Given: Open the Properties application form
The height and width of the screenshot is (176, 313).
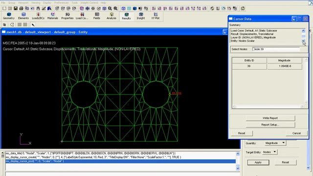Looking at the screenshot, I should click(67, 16).
